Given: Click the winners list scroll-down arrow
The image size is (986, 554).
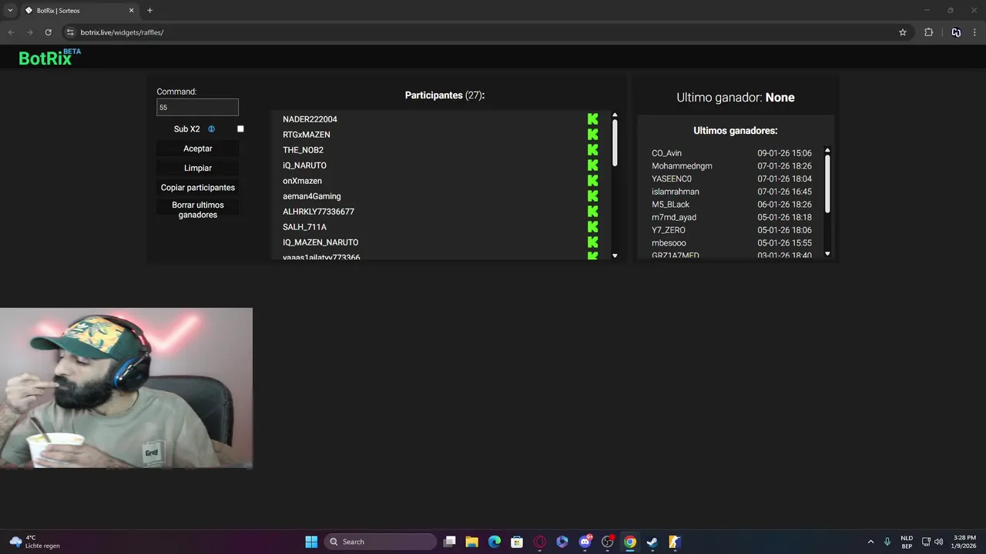Looking at the screenshot, I should point(827,254).
